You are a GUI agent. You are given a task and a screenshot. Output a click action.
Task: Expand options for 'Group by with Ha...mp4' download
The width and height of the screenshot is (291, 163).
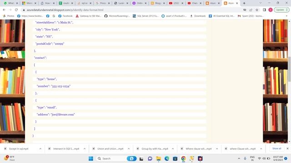tap(173, 149)
